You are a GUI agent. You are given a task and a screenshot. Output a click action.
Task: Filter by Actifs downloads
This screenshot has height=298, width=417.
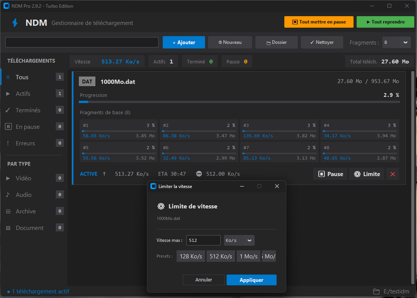click(34, 93)
